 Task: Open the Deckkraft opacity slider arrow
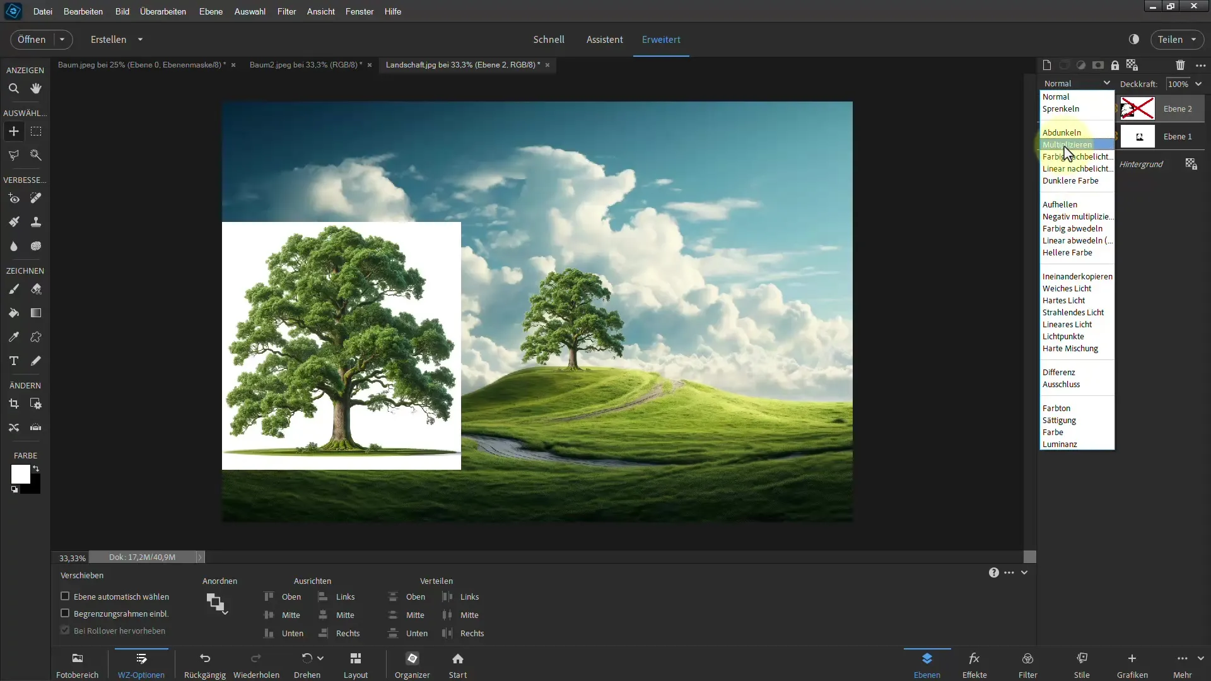1198,83
